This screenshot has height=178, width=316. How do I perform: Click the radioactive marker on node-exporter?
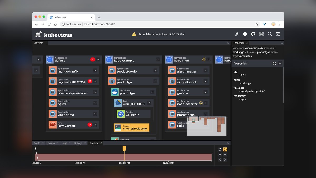coord(201,103)
